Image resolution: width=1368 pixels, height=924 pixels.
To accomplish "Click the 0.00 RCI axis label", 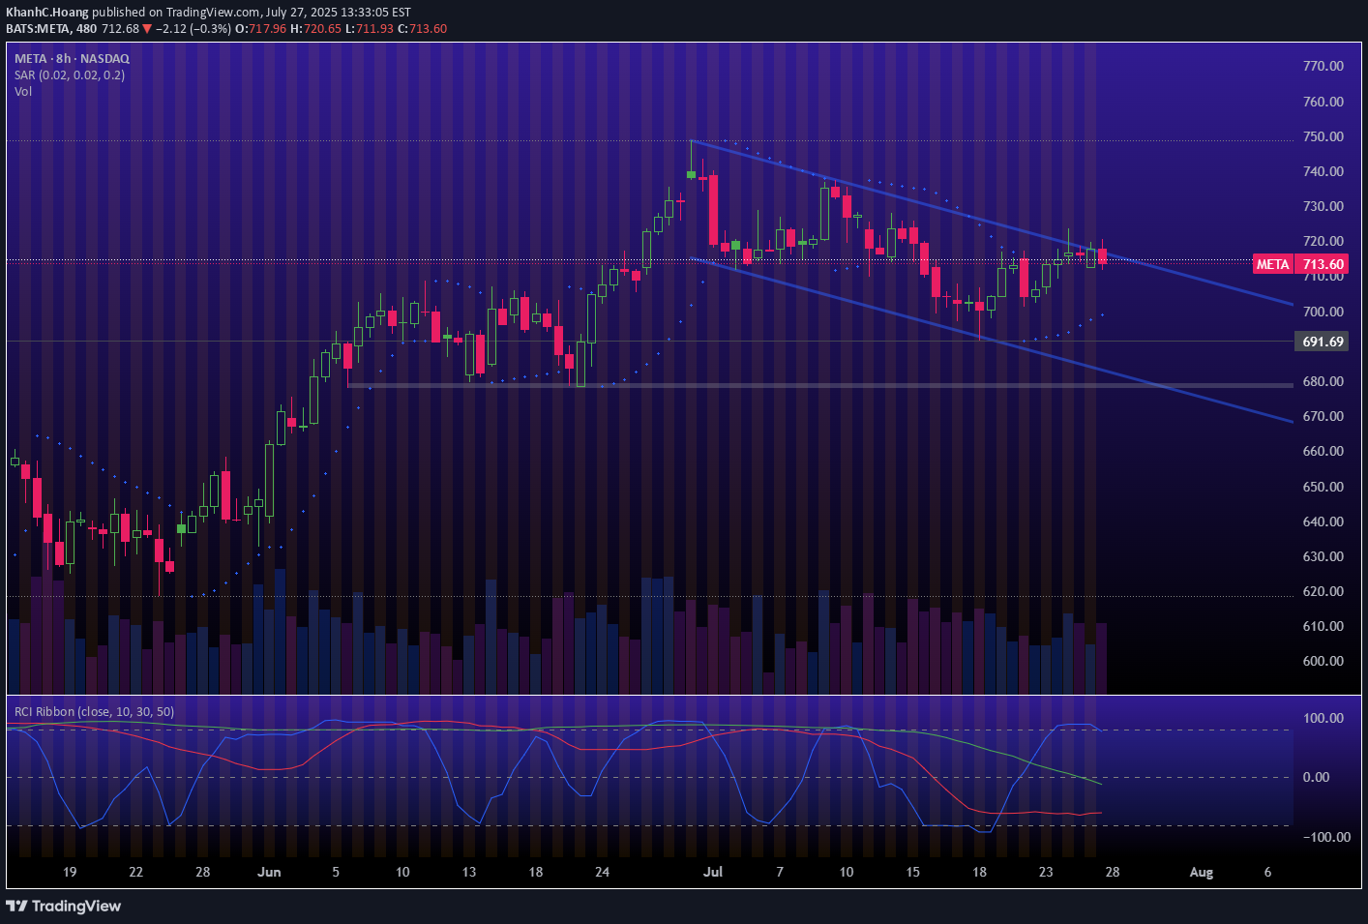I will point(1316,777).
